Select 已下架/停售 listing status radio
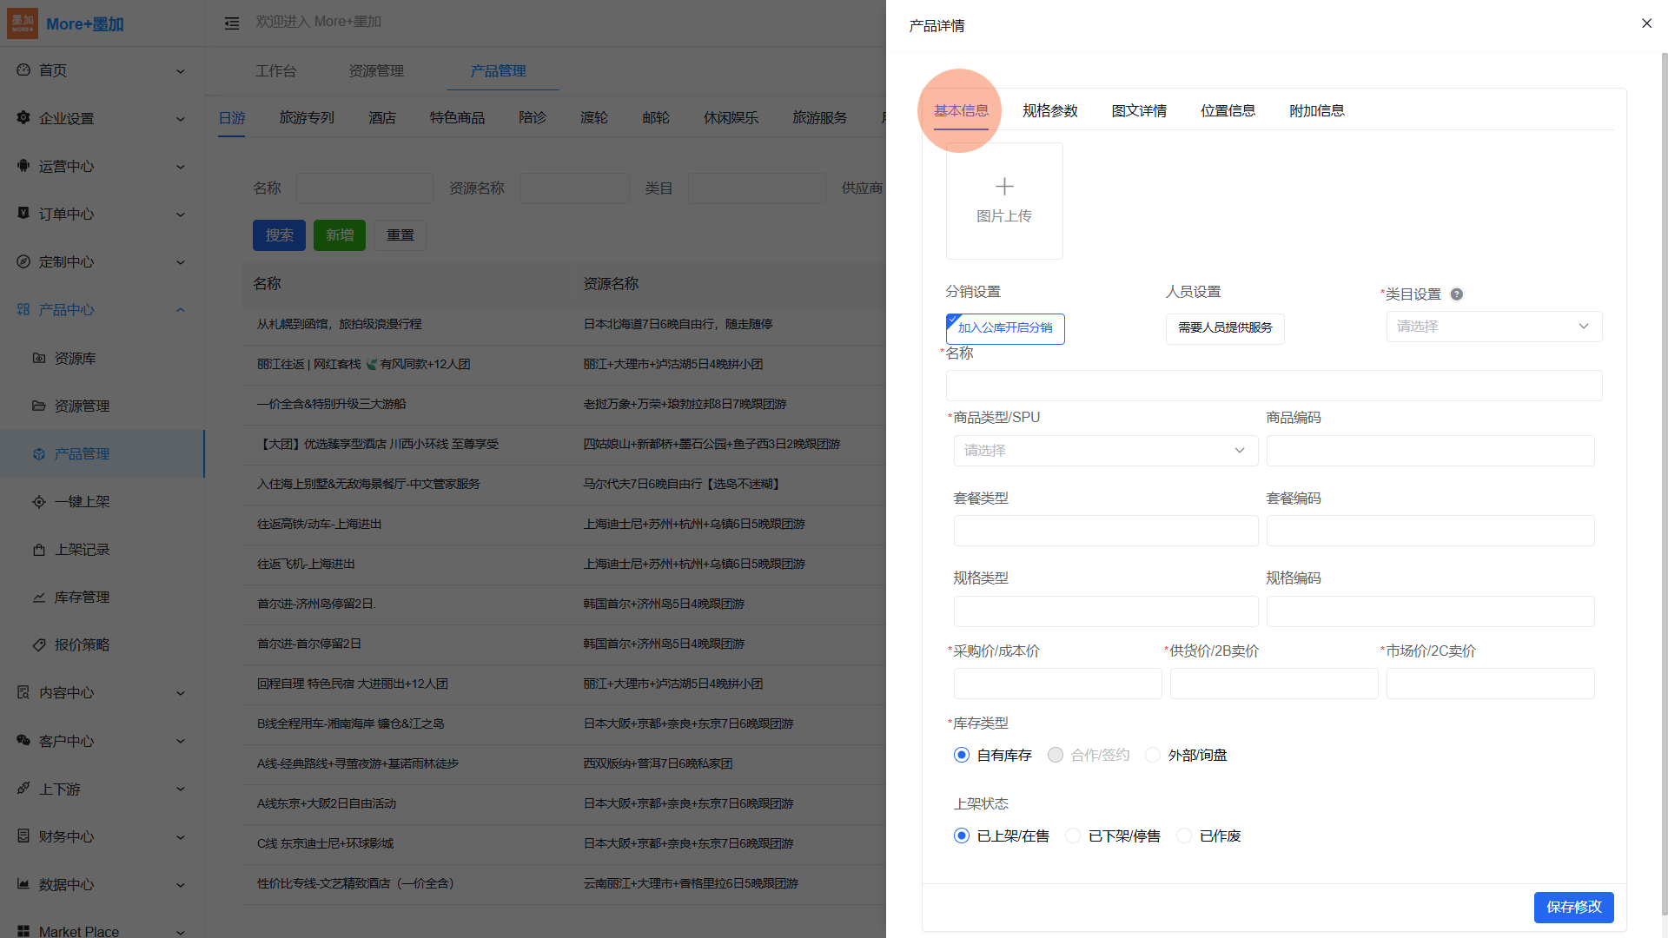 (1073, 836)
